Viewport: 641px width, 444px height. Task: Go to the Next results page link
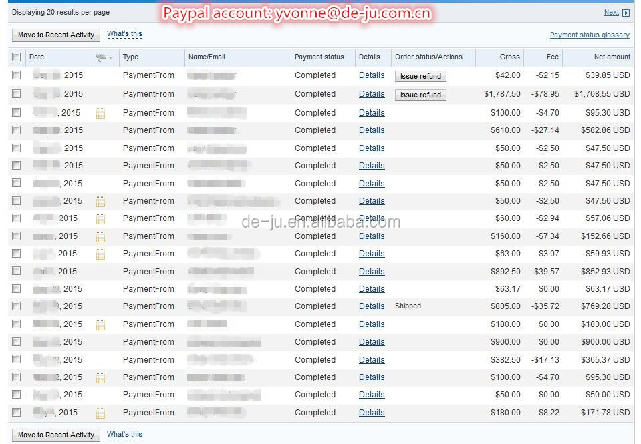(611, 12)
